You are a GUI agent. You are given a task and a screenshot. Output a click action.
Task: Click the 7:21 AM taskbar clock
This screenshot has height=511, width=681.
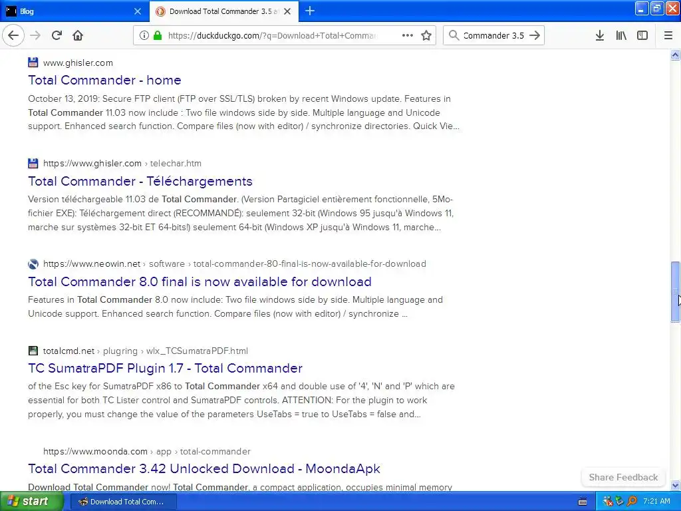(656, 502)
